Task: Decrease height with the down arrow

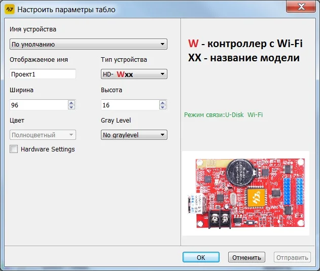Action: click(x=162, y=107)
